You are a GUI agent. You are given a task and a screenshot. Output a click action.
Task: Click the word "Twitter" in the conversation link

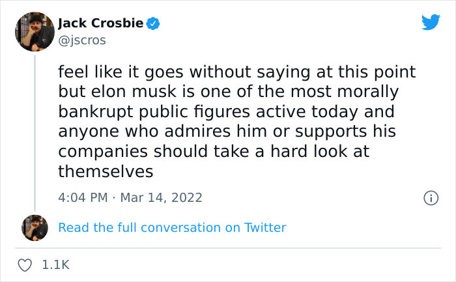265,228
